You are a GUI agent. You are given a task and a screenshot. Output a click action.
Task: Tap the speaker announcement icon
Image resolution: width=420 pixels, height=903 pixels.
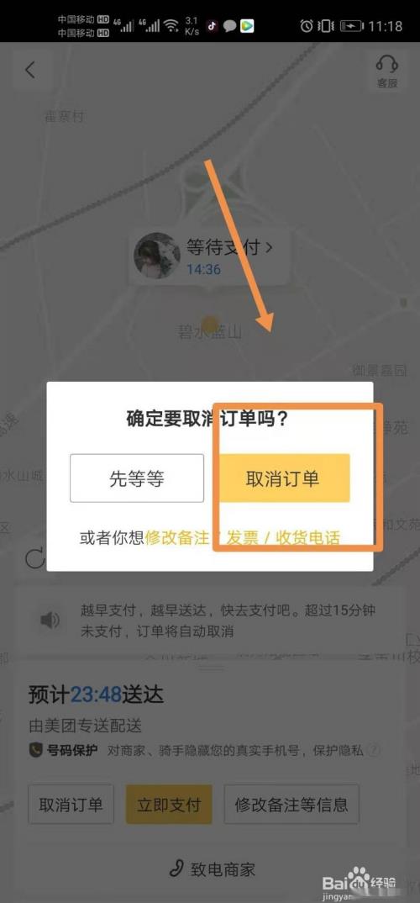coord(50,620)
